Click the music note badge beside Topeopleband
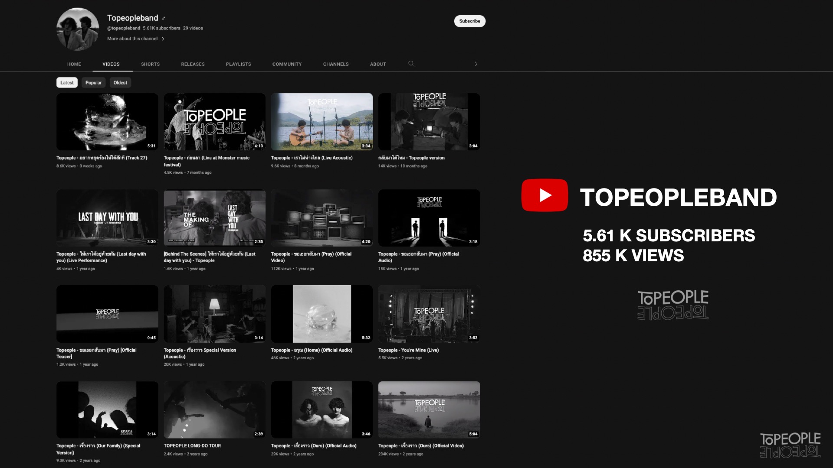Screen dimensions: 833x468 point(164,18)
